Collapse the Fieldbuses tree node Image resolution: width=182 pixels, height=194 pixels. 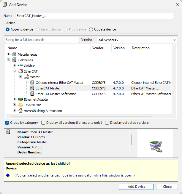click(x=8, y=60)
